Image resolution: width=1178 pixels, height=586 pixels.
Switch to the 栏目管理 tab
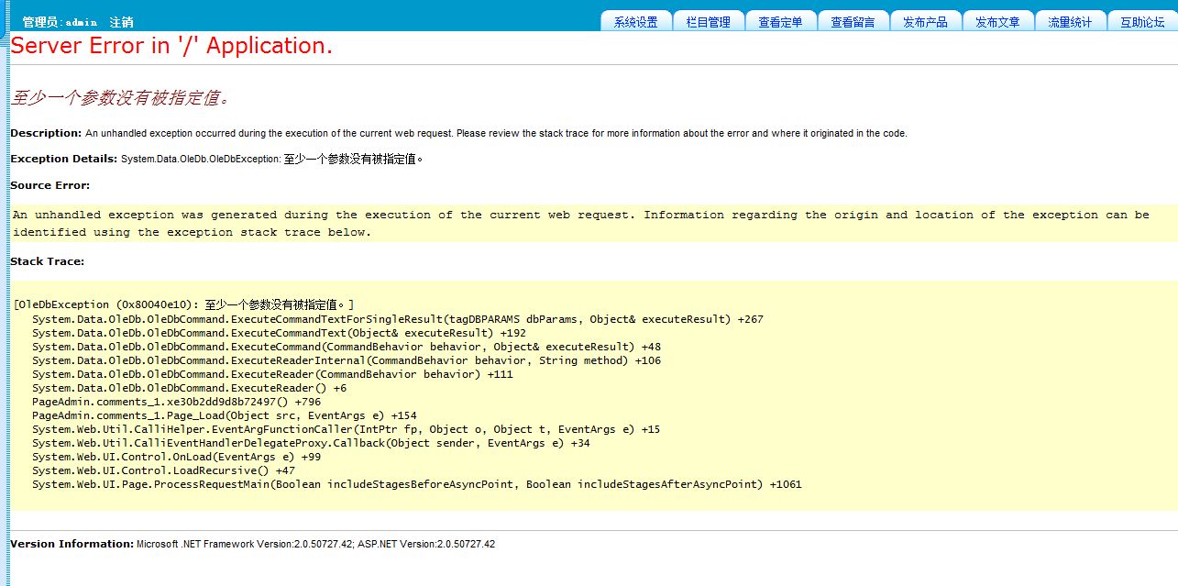(x=708, y=22)
